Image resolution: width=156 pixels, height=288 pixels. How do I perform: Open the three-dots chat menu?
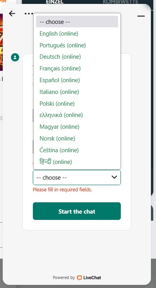point(29,13)
